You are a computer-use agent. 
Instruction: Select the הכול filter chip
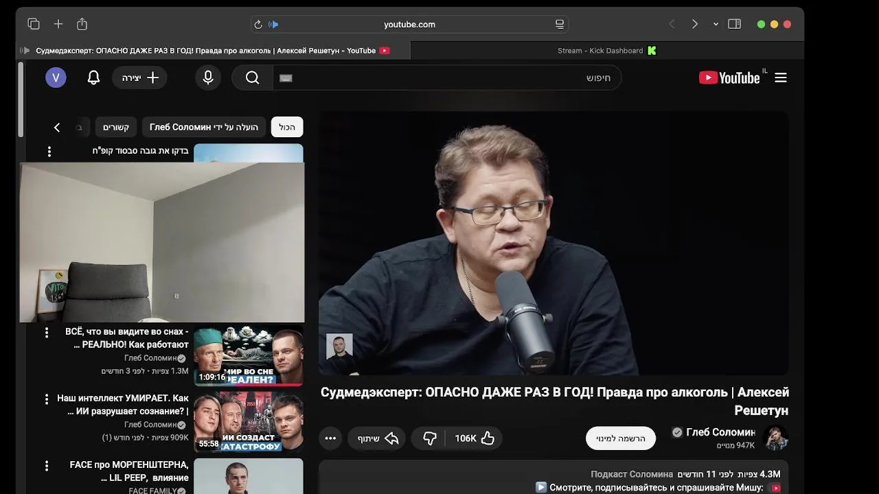287,127
